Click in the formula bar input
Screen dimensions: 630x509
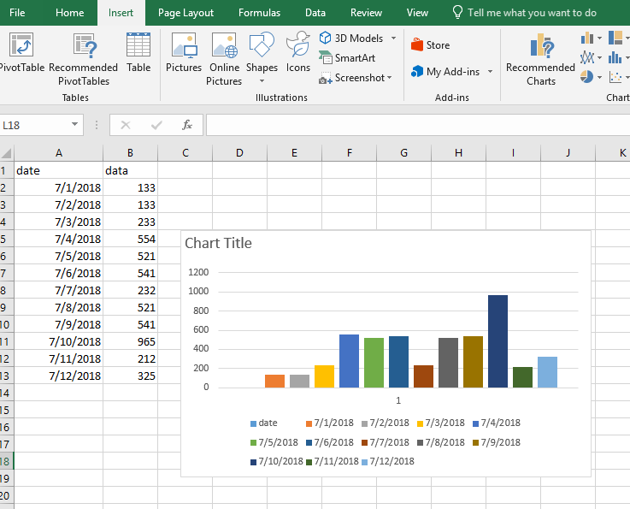418,125
